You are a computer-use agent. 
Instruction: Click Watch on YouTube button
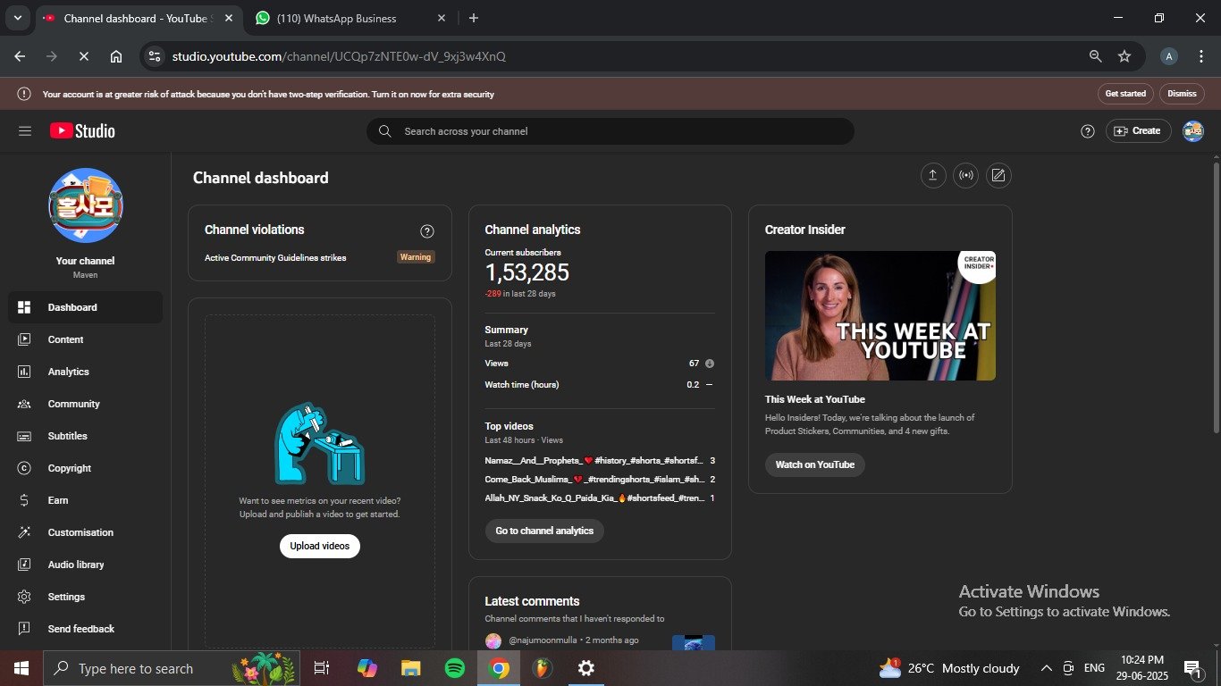[x=815, y=464]
